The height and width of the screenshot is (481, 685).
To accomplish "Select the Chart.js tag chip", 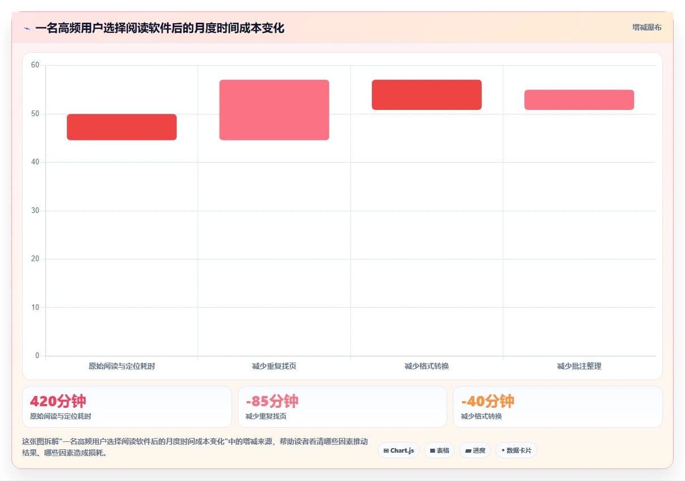I will click(399, 450).
